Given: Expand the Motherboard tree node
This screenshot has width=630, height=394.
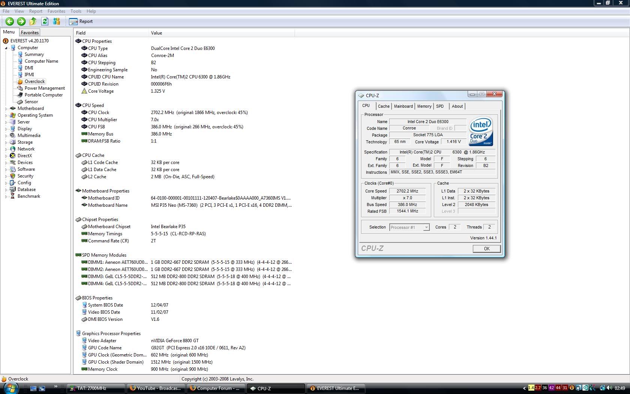Looking at the screenshot, I should coord(6,108).
